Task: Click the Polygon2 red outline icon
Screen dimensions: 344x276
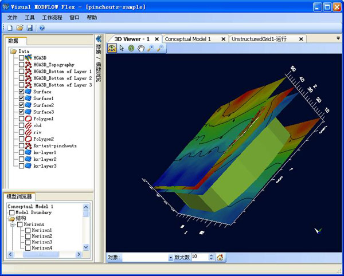Action: [28, 139]
